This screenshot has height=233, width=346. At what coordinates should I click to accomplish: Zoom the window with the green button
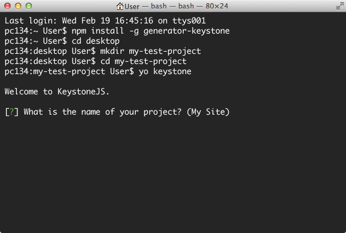[29, 6]
